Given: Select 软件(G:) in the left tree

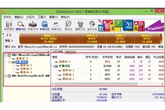Looking at the screenshot, I should 26,65.
